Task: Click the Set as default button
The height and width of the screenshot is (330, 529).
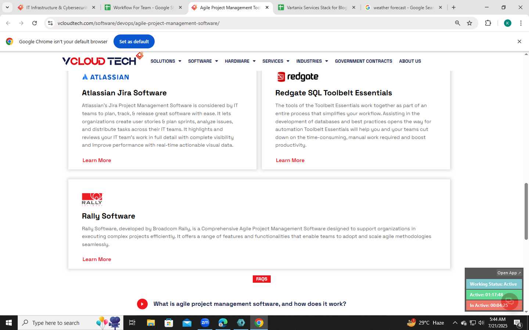Action: [x=134, y=41]
